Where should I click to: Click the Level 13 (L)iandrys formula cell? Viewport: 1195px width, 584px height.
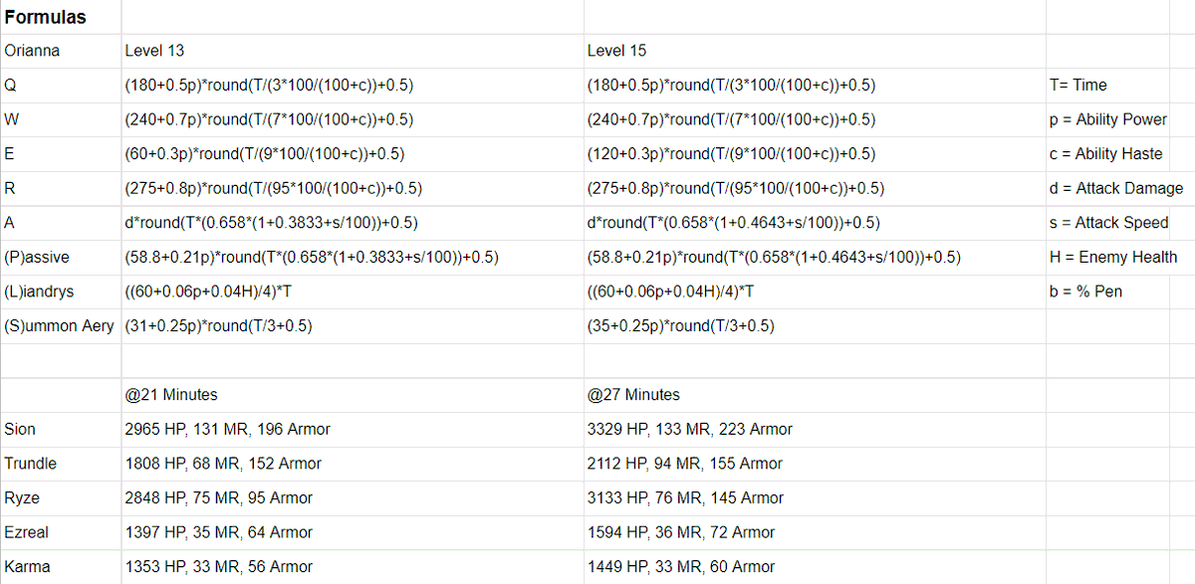coord(352,292)
